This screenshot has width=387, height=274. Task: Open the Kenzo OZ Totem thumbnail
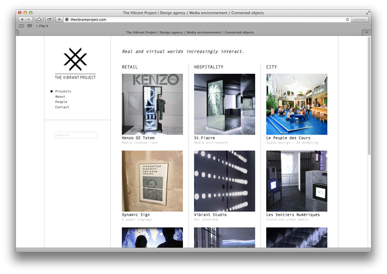tap(152, 104)
